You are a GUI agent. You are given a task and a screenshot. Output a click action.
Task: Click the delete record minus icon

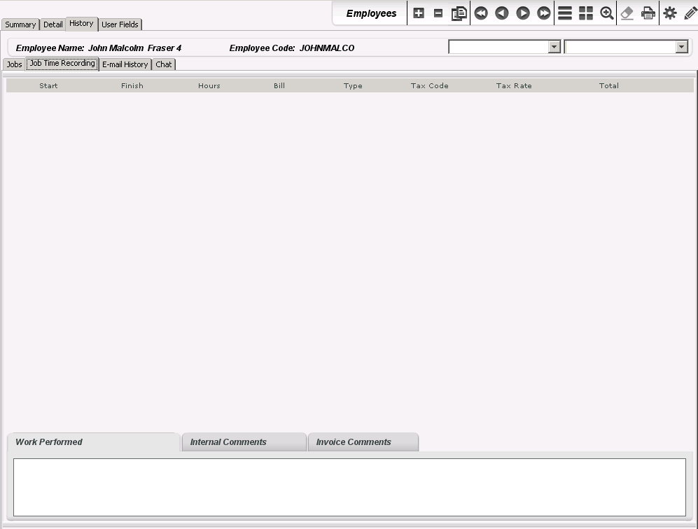point(438,13)
